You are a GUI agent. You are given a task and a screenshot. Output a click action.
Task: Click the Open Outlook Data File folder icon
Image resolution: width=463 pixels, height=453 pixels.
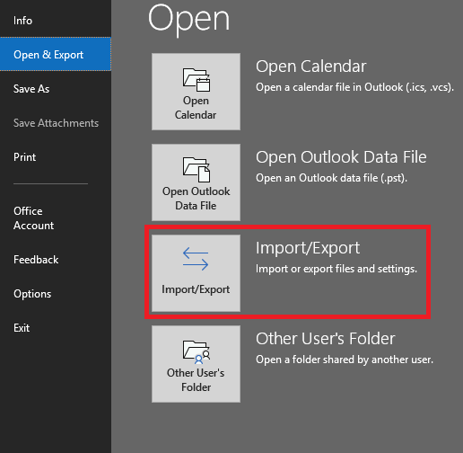click(197, 170)
